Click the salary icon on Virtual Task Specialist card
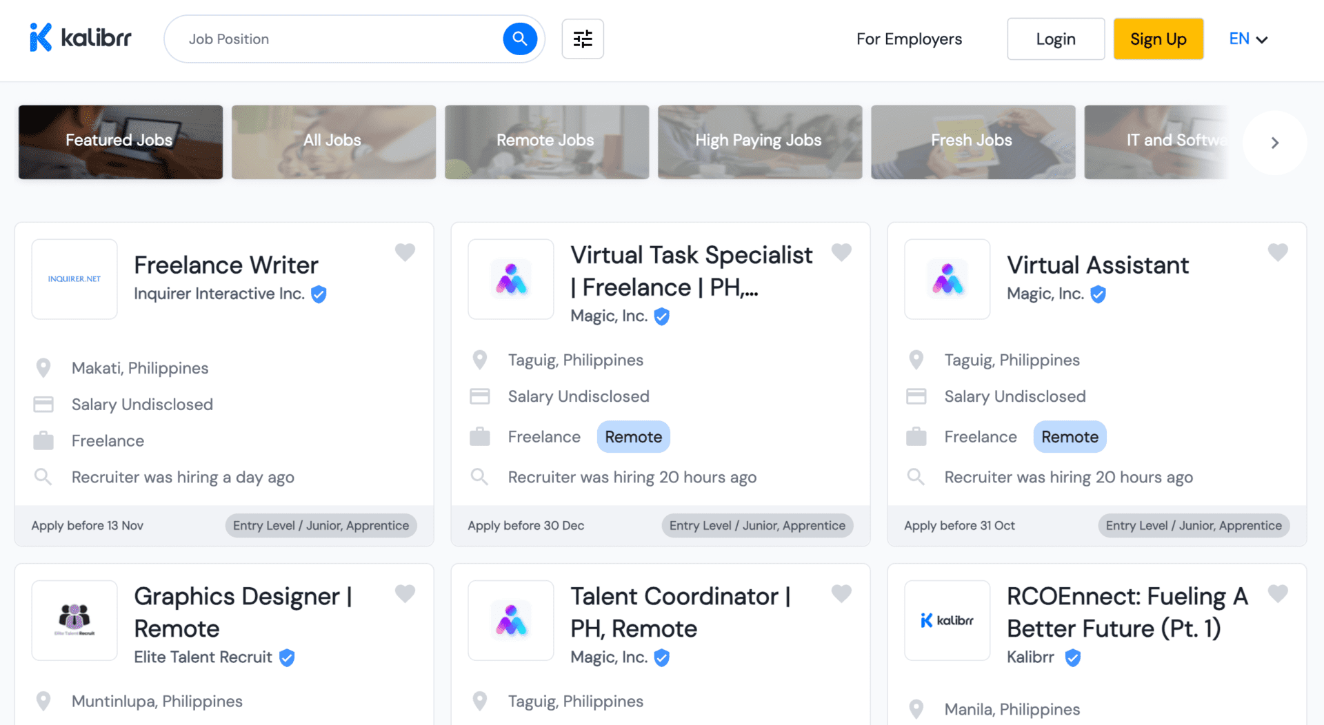This screenshot has width=1324, height=725. pos(480,396)
